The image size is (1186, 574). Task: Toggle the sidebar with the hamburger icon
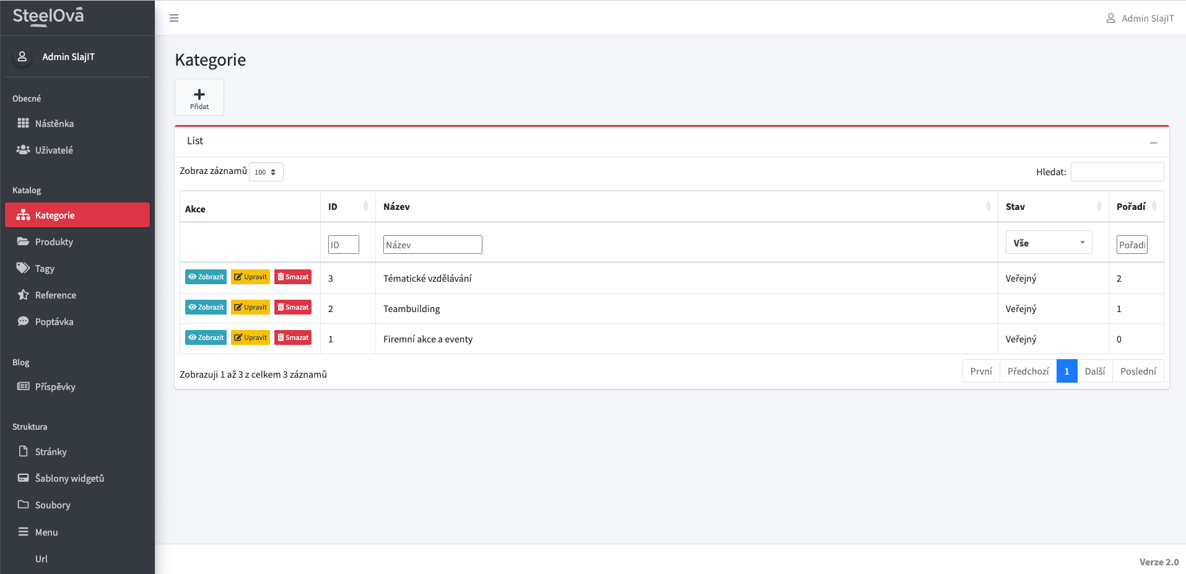(174, 18)
